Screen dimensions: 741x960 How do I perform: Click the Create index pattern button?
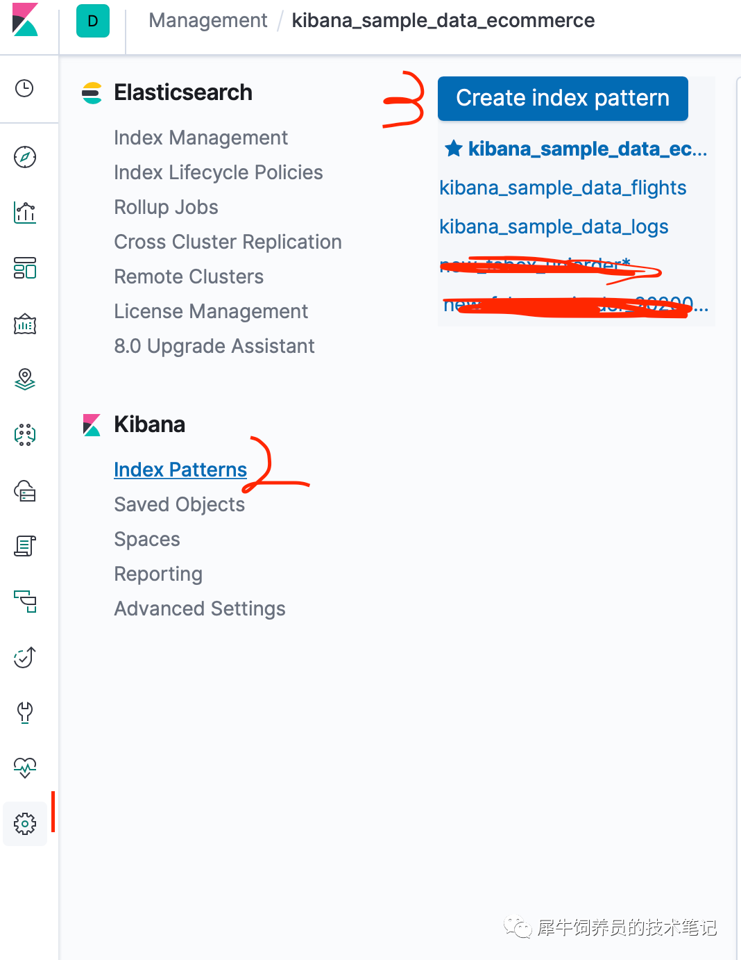click(x=562, y=99)
